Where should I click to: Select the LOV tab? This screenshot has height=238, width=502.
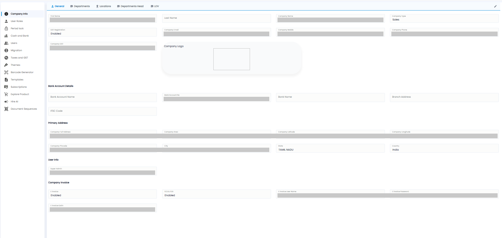click(155, 6)
